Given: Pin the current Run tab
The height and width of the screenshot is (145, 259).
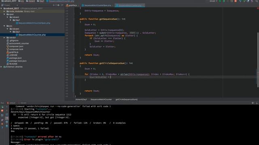Looking at the screenshot, I should coord(2,120).
